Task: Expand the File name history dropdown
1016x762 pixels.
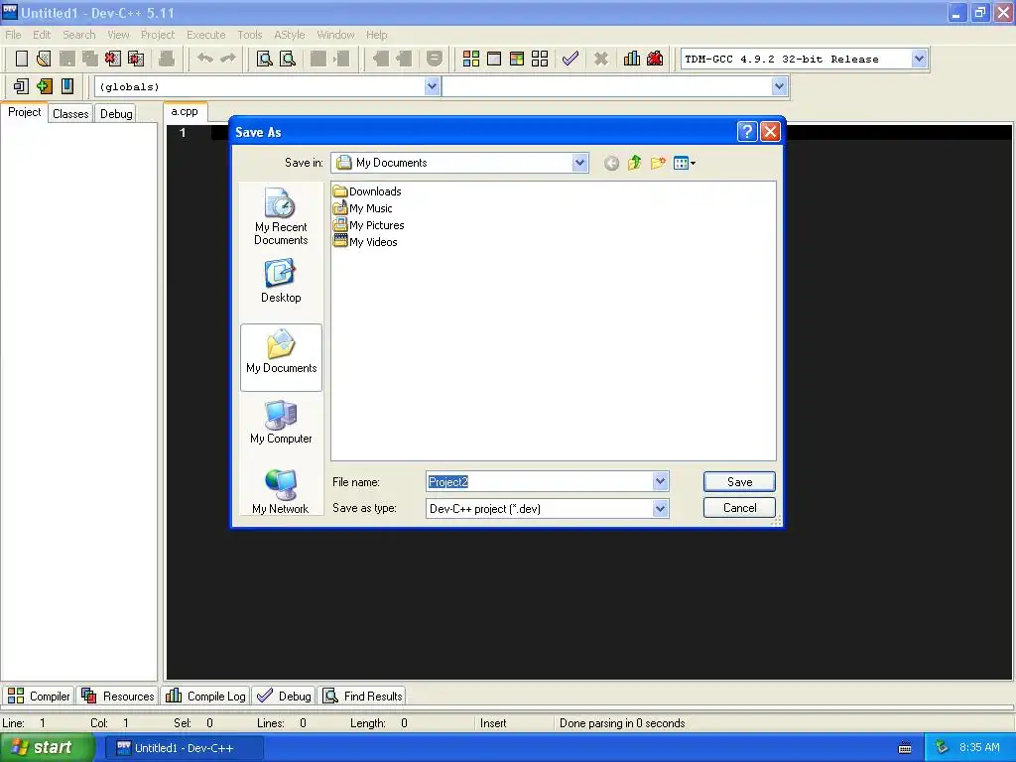Action: click(660, 481)
